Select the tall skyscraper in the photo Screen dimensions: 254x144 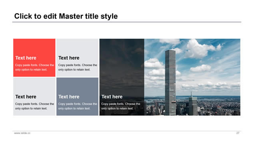[x=170, y=83]
